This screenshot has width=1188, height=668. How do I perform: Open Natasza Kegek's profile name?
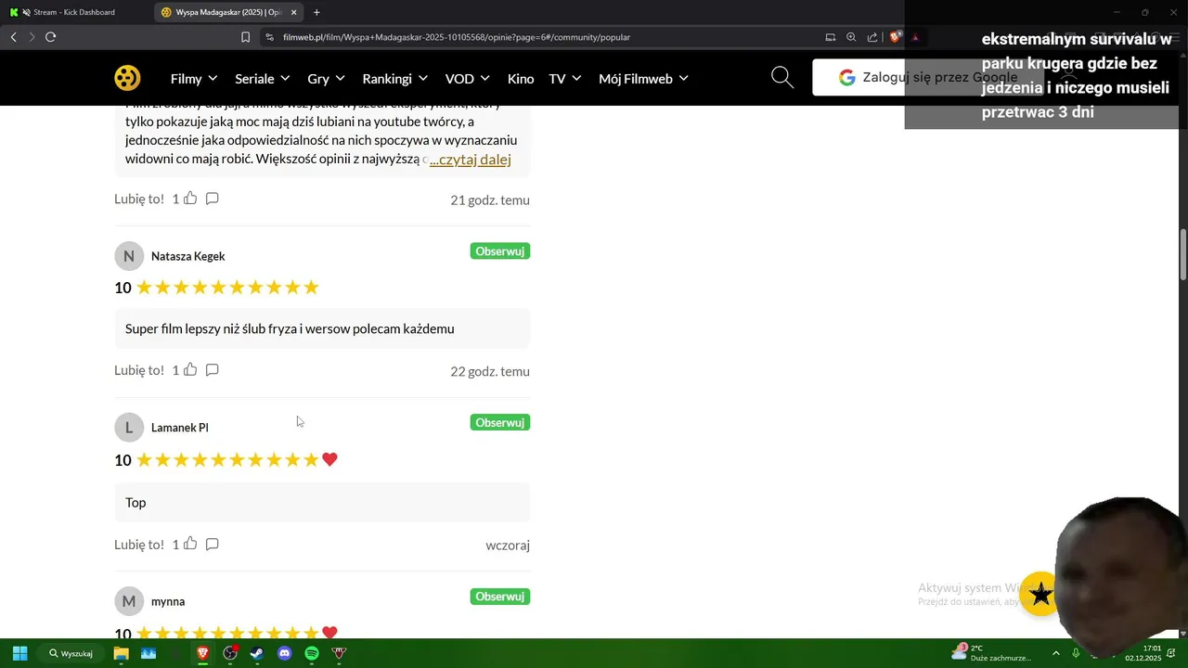coord(188,256)
